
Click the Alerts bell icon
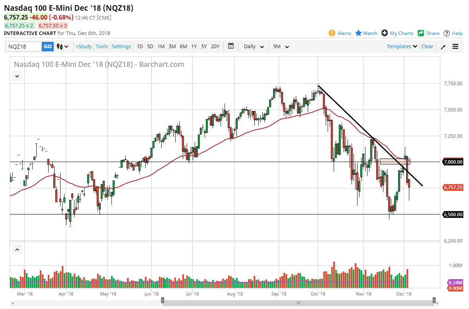[331, 33]
